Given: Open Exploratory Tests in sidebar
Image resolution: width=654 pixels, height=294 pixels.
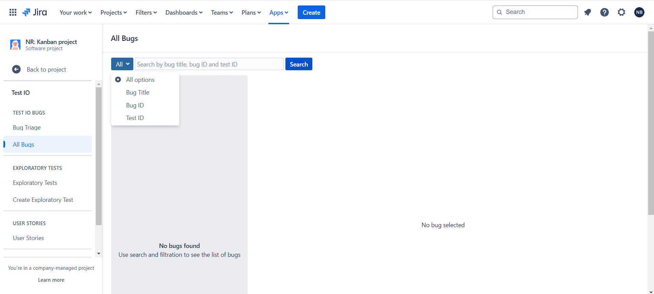Looking at the screenshot, I should (47, 183).
